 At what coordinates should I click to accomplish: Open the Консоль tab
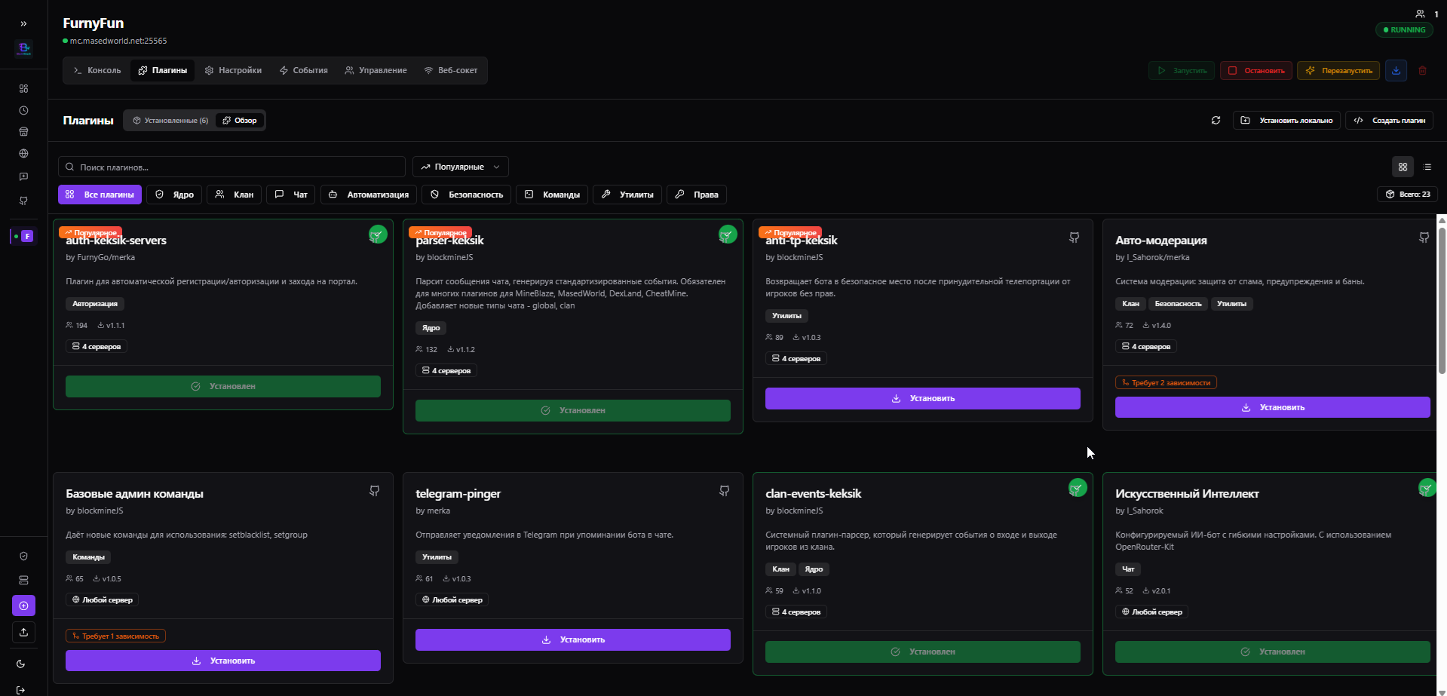[97, 71]
